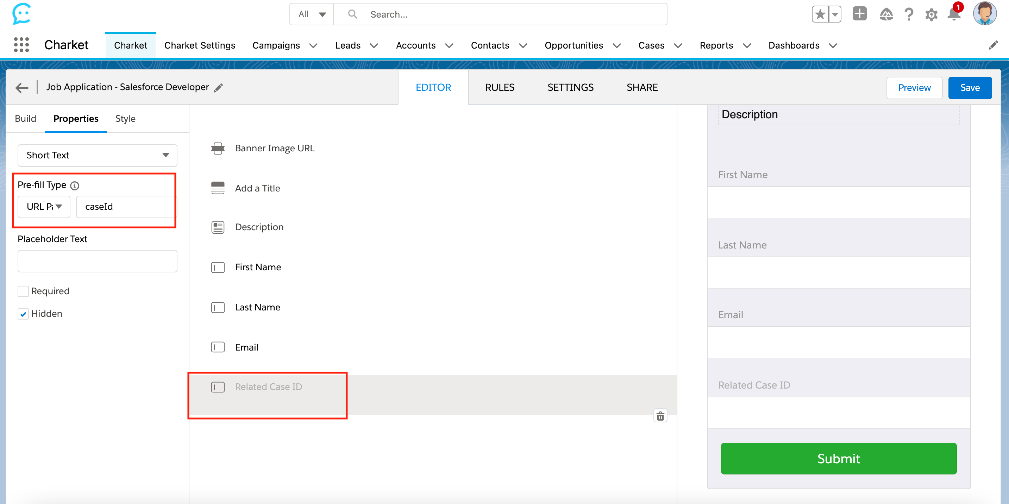Image resolution: width=1009 pixels, height=504 pixels.
Task: Expand the Opportunities menu chevron
Action: (616, 46)
